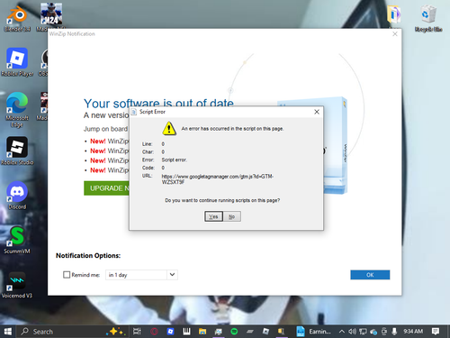
Task: Click the googletagmanager URL text
Action: point(218,179)
